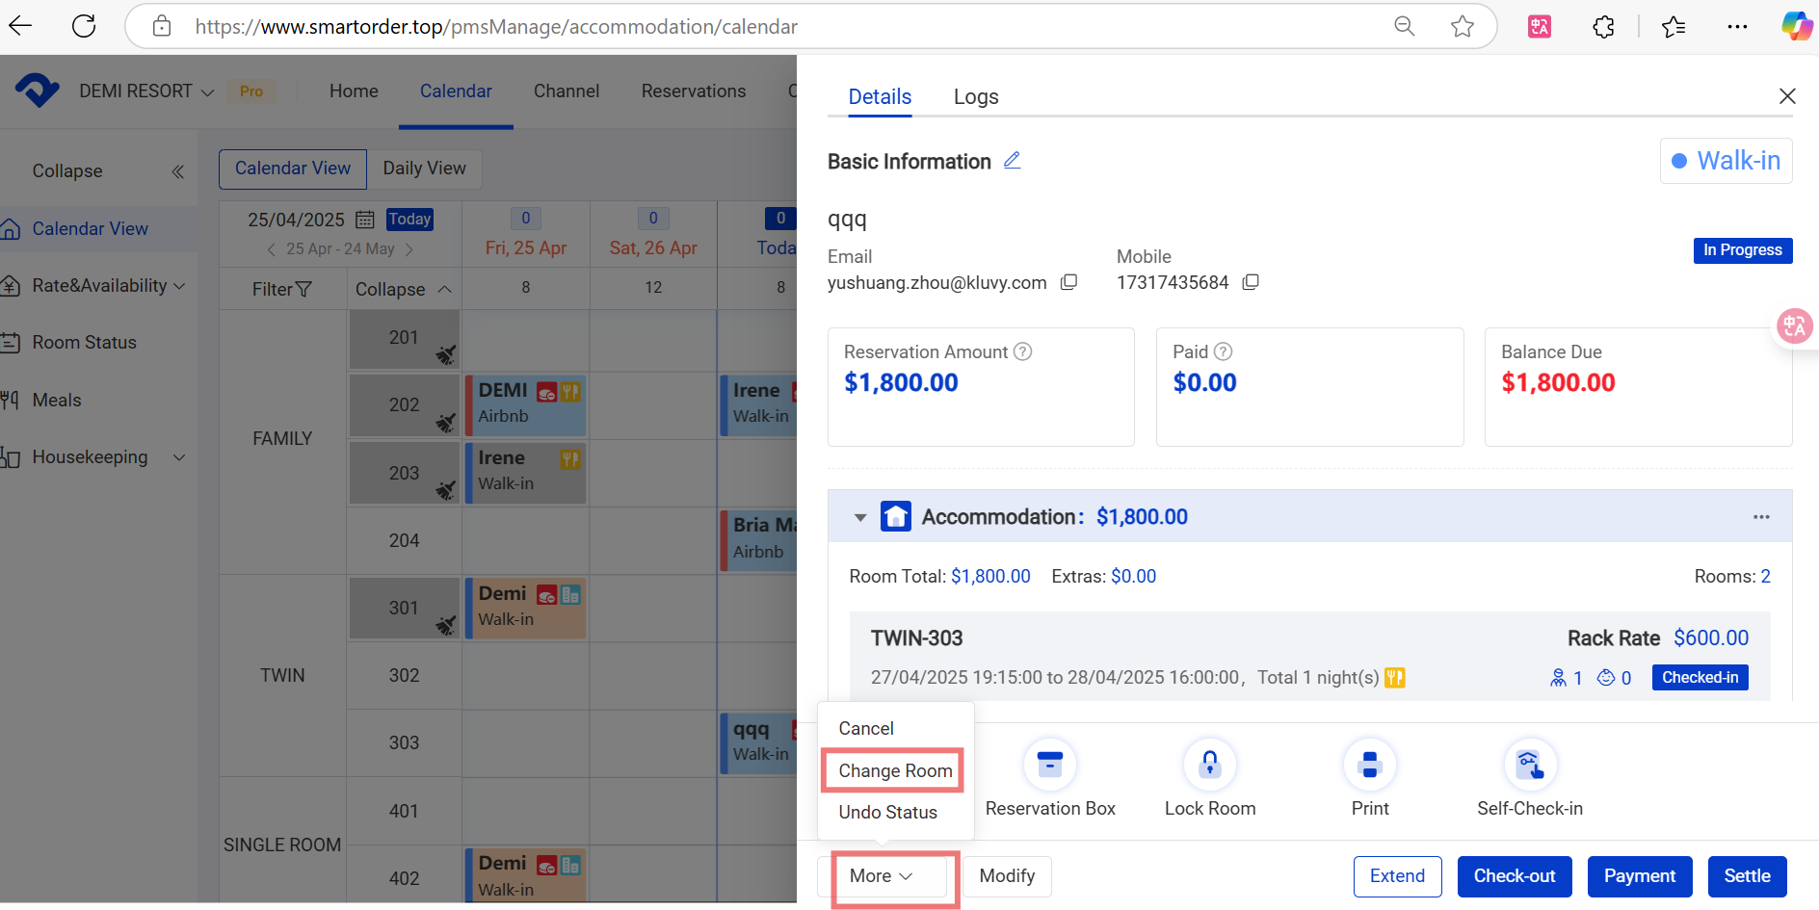This screenshot has width=1819, height=910.
Task: Open the calendar date picker icon
Action: click(x=365, y=220)
